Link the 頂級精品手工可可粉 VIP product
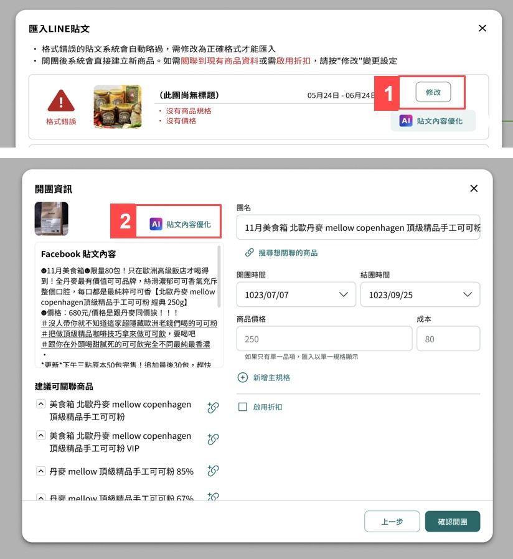 [x=213, y=438]
